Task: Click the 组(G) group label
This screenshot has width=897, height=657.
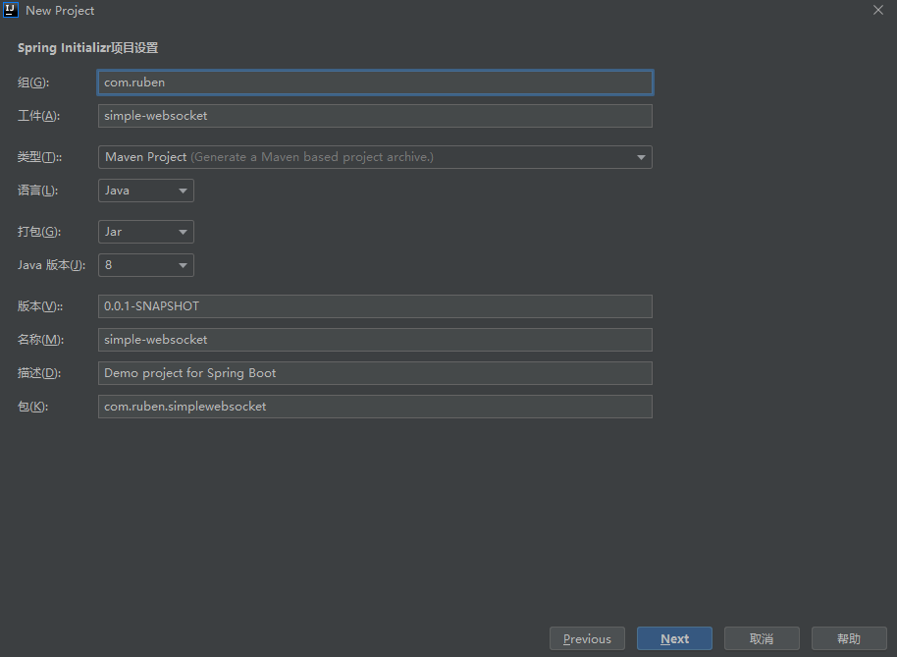Action: click(32, 82)
